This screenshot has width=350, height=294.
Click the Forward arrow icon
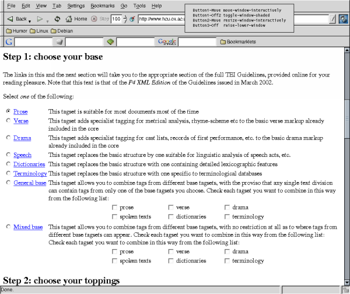click(40, 19)
